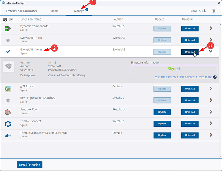Uninstall Sandbox Tools extension
This screenshot has height=171, width=222.
[190, 112]
